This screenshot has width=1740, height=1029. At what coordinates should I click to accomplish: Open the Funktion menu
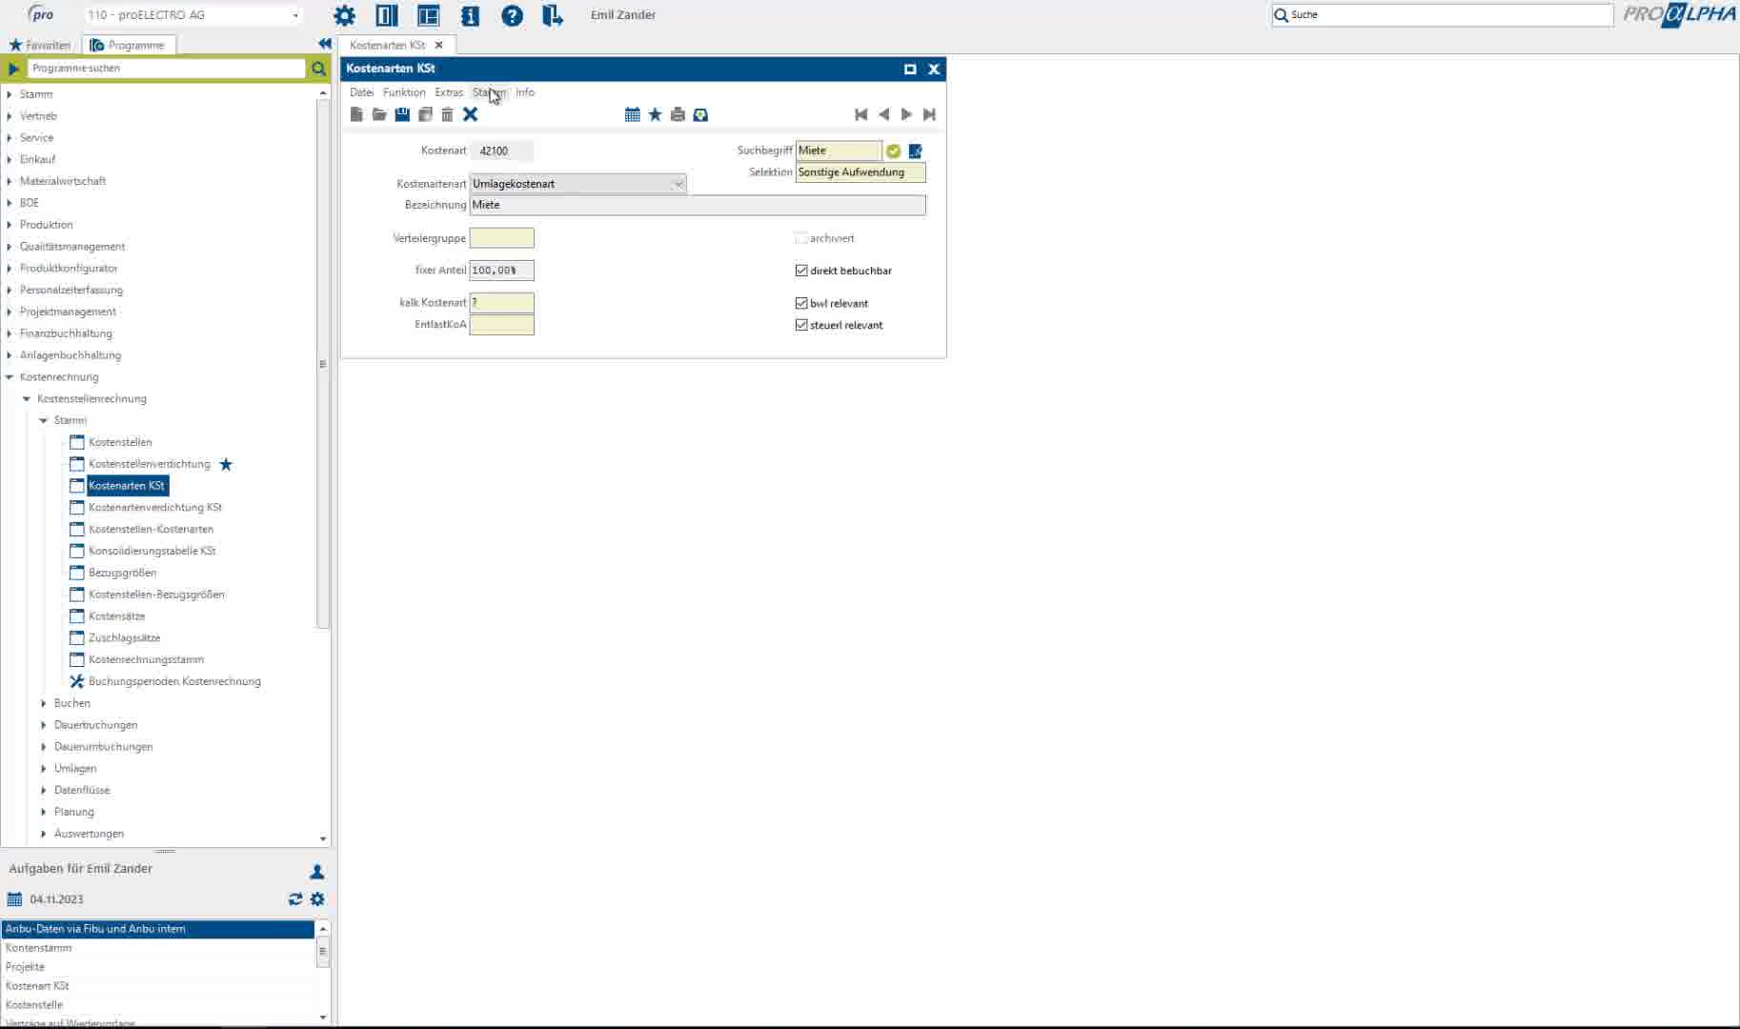(x=404, y=92)
